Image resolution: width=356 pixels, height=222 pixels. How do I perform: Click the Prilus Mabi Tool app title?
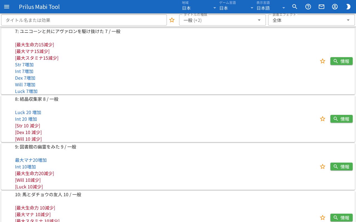click(x=39, y=7)
